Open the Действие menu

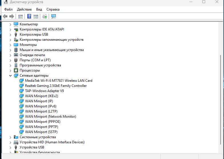[x=24, y=9]
